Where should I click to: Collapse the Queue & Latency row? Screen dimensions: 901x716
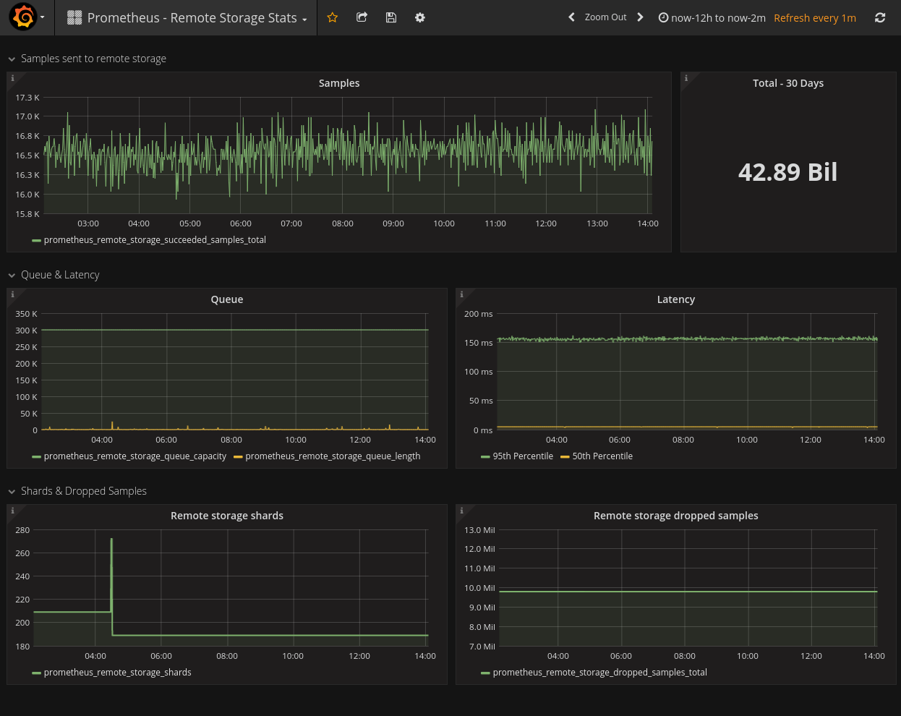60,275
